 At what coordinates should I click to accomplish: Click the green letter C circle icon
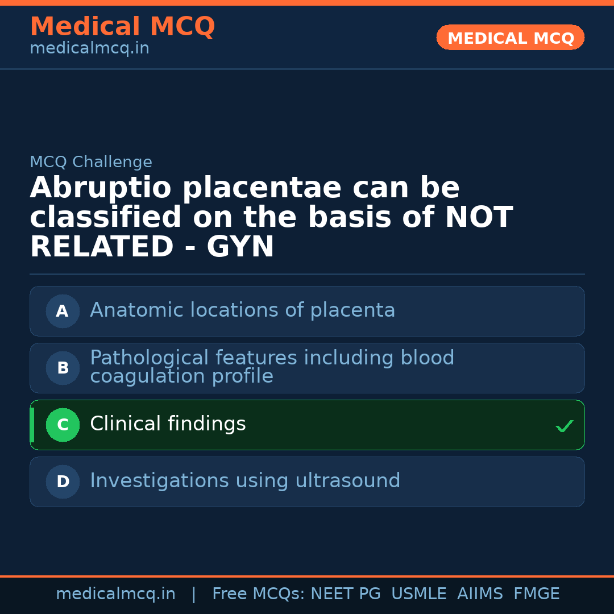click(x=63, y=425)
